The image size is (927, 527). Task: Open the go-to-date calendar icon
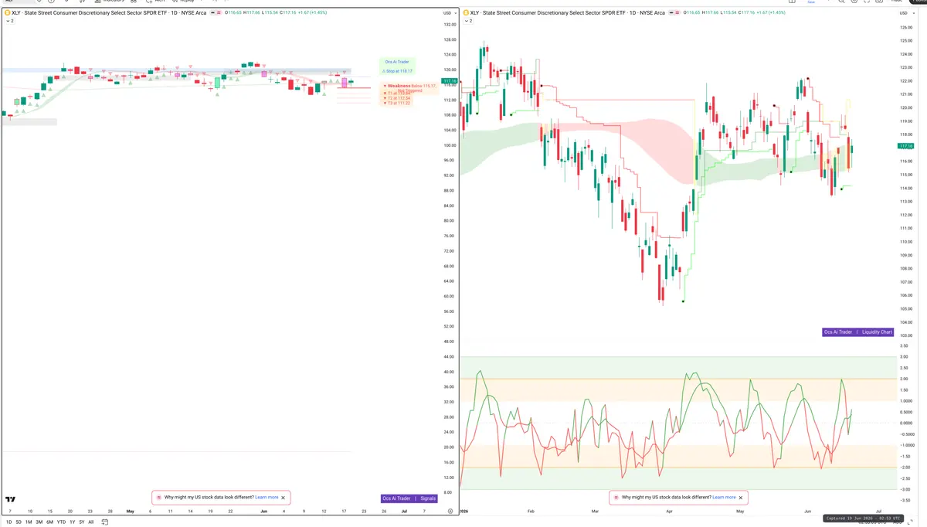click(105, 522)
